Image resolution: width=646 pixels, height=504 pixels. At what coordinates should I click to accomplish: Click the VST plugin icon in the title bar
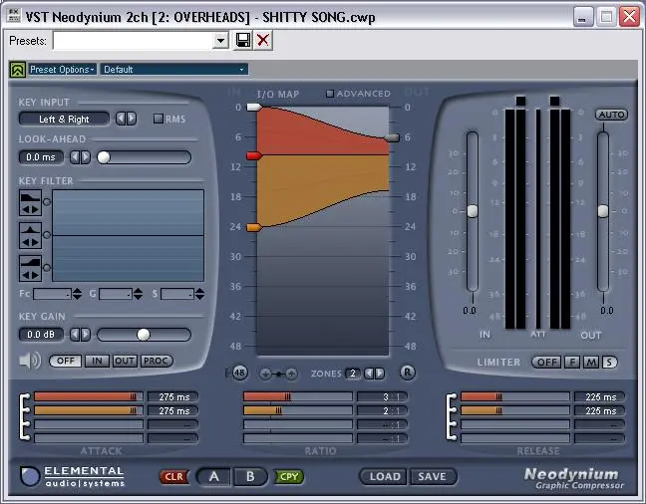click(14, 16)
